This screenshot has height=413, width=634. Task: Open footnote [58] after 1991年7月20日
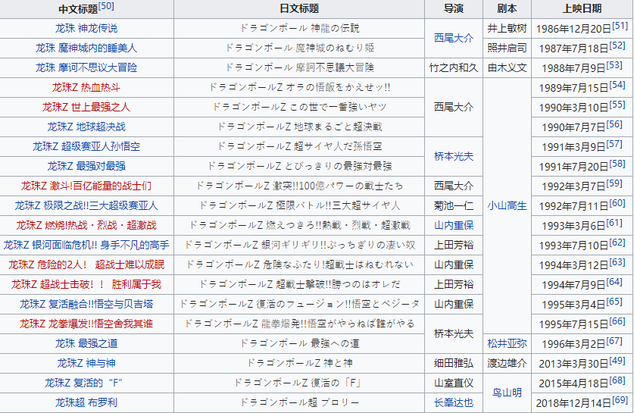(617, 164)
